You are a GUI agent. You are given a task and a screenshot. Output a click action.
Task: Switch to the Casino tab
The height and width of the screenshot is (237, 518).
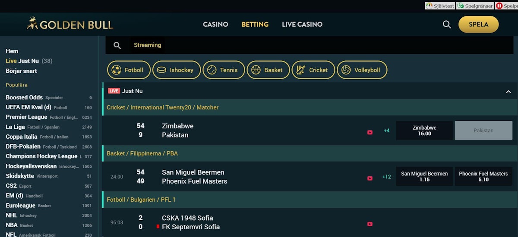pos(215,25)
